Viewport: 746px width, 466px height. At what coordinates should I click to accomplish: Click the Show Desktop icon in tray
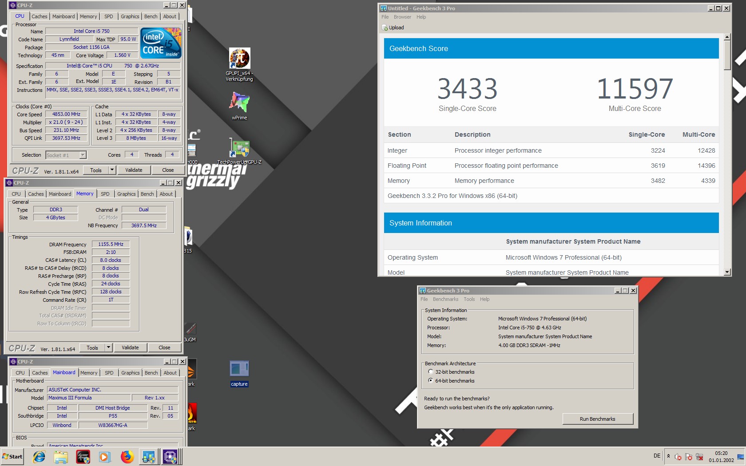pyautogui.click(x=741, y=457)
